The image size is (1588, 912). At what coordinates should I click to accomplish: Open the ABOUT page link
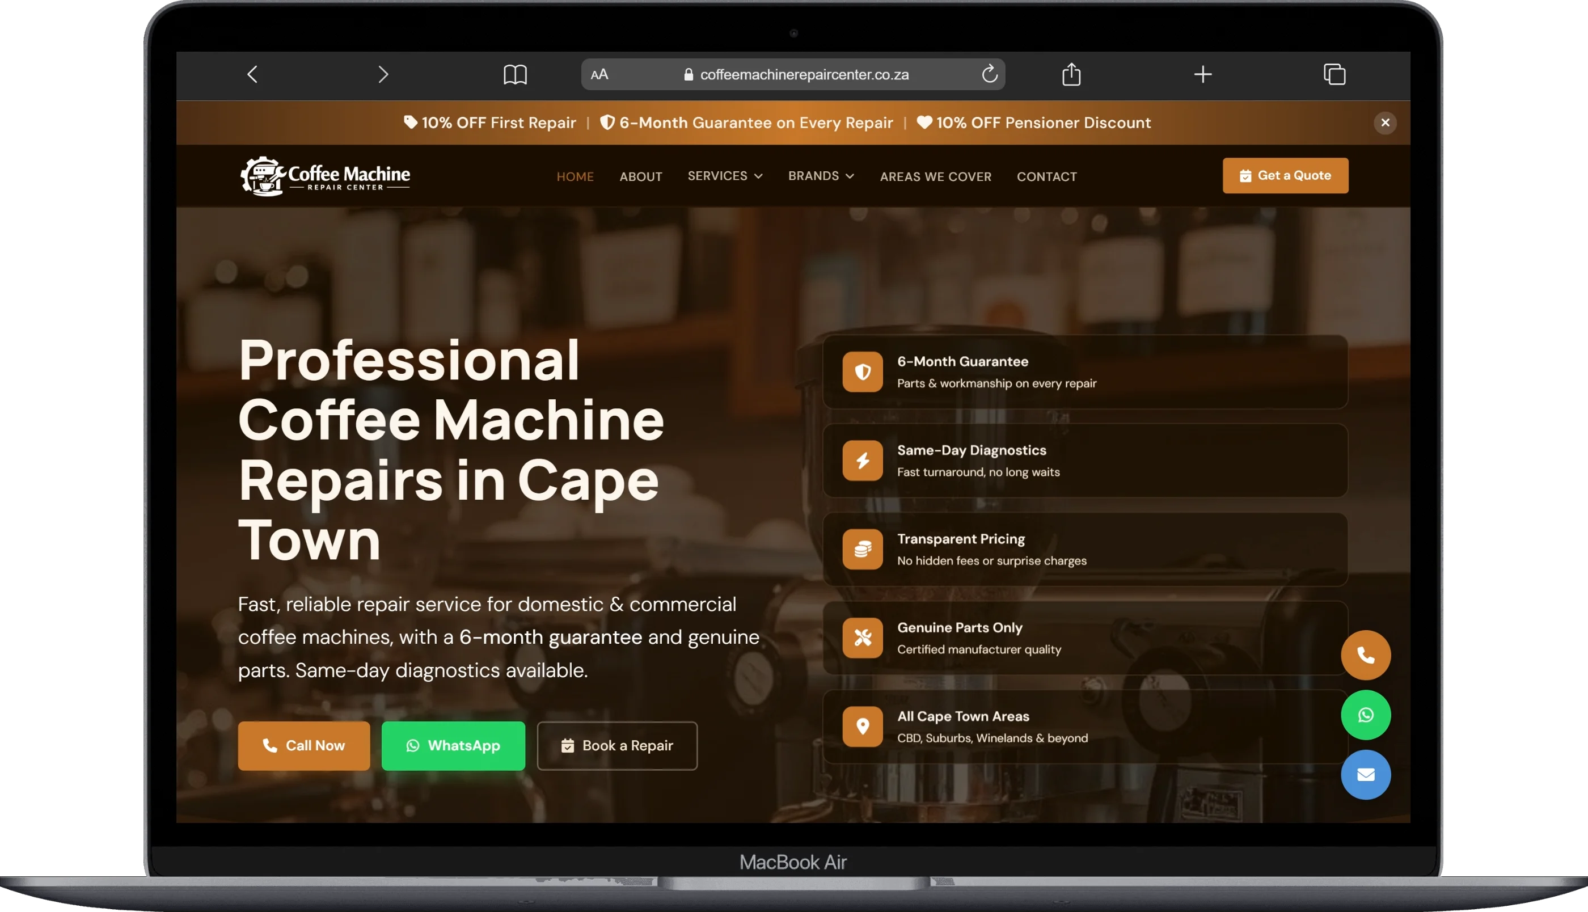click(640, 176)
